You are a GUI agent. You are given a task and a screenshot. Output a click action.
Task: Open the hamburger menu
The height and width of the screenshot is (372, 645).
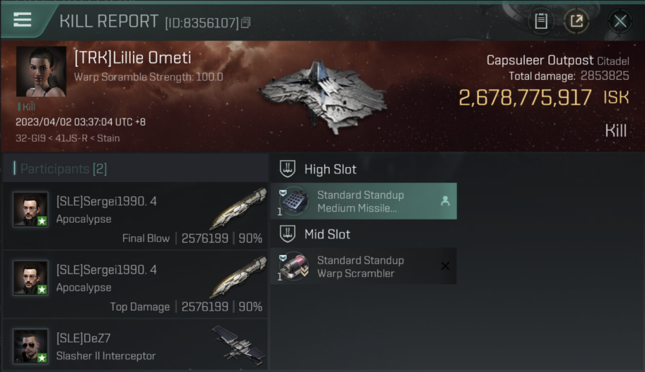(x=22, y=20)
